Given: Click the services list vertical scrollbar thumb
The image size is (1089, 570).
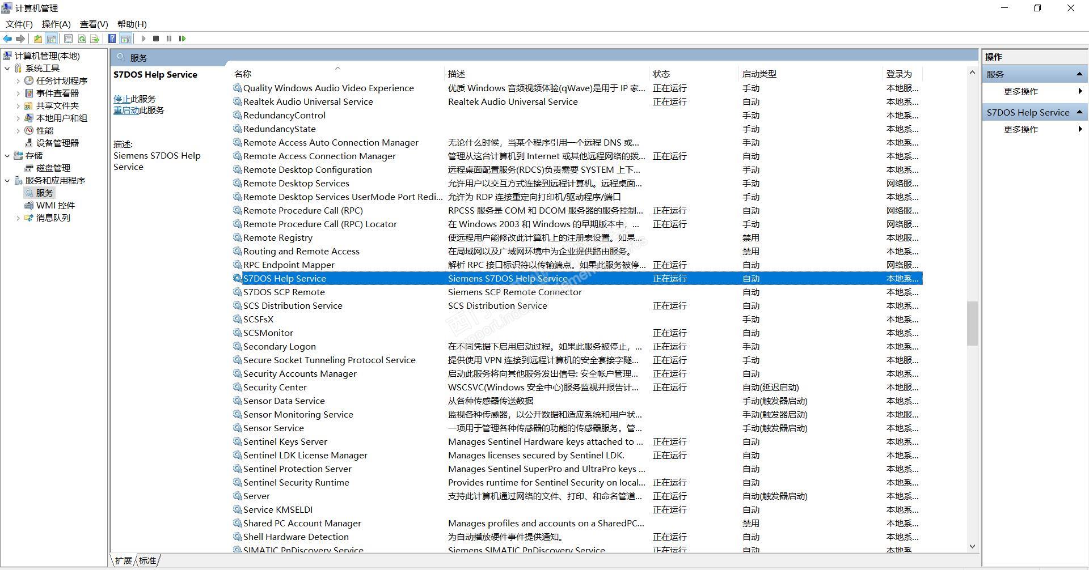Looking at the screenshot, I should coord(972,323).
